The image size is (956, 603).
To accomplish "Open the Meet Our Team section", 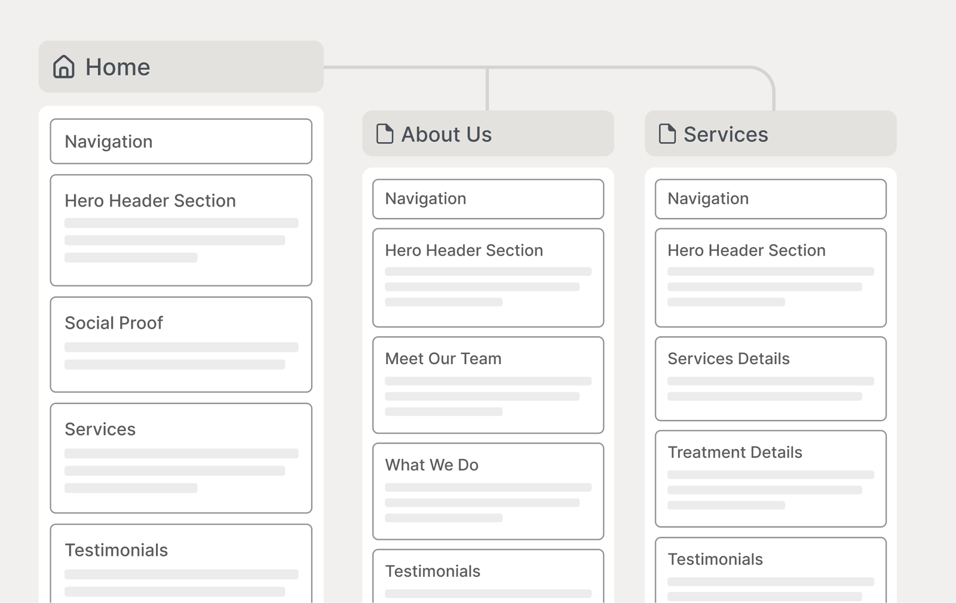I will pyautogui.click(x=488, y=385).
